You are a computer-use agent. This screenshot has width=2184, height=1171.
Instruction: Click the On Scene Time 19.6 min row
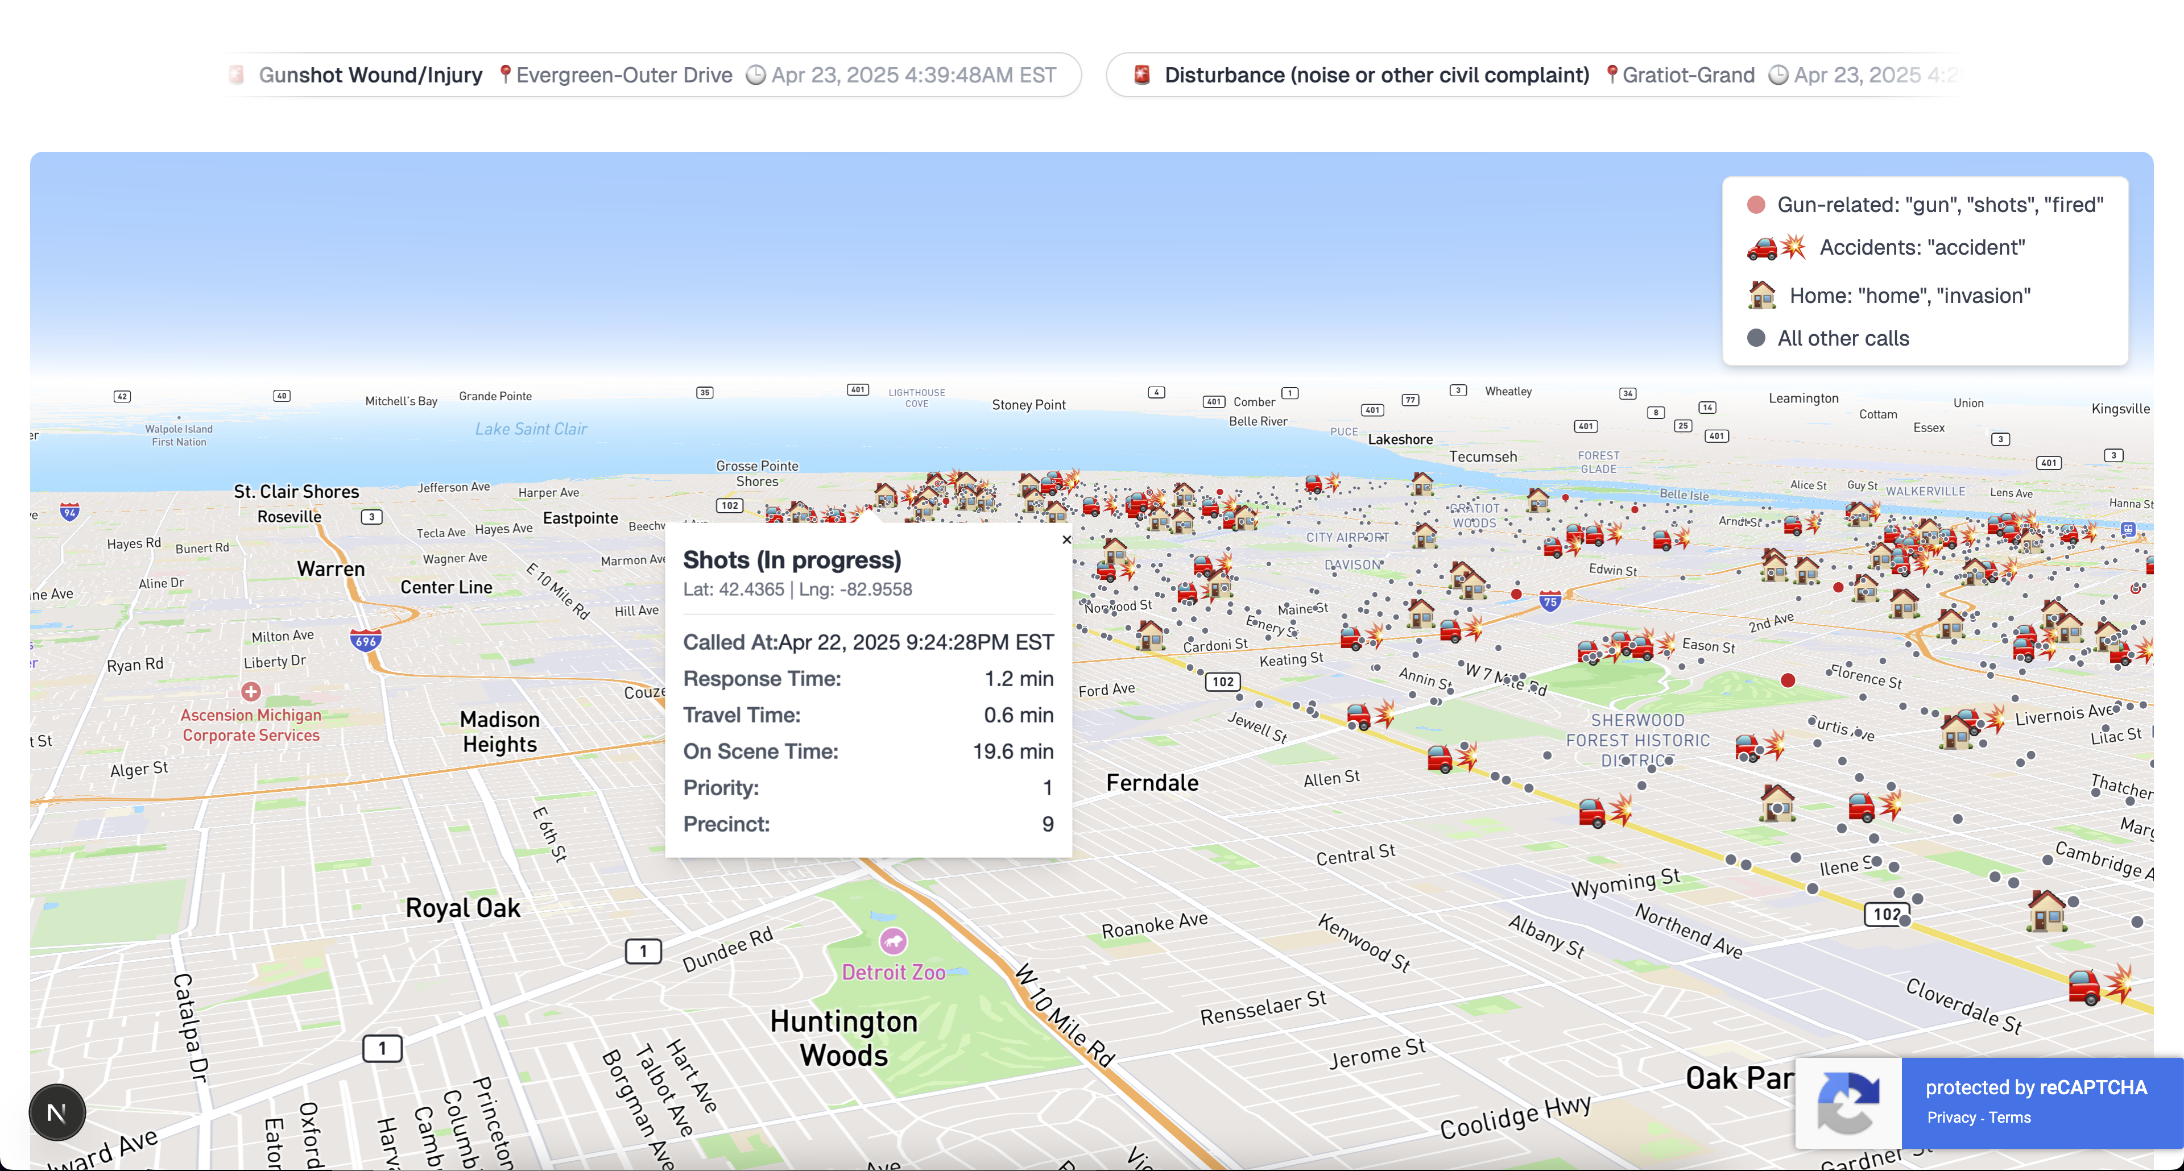pos(868,751)
